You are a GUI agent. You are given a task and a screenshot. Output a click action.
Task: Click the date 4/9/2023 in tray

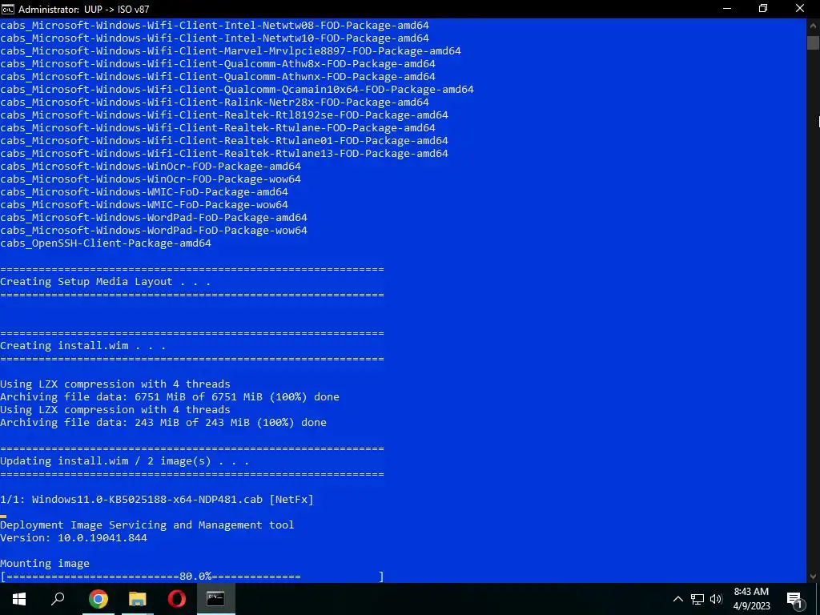pyautogui.click(x=751, y=606)
